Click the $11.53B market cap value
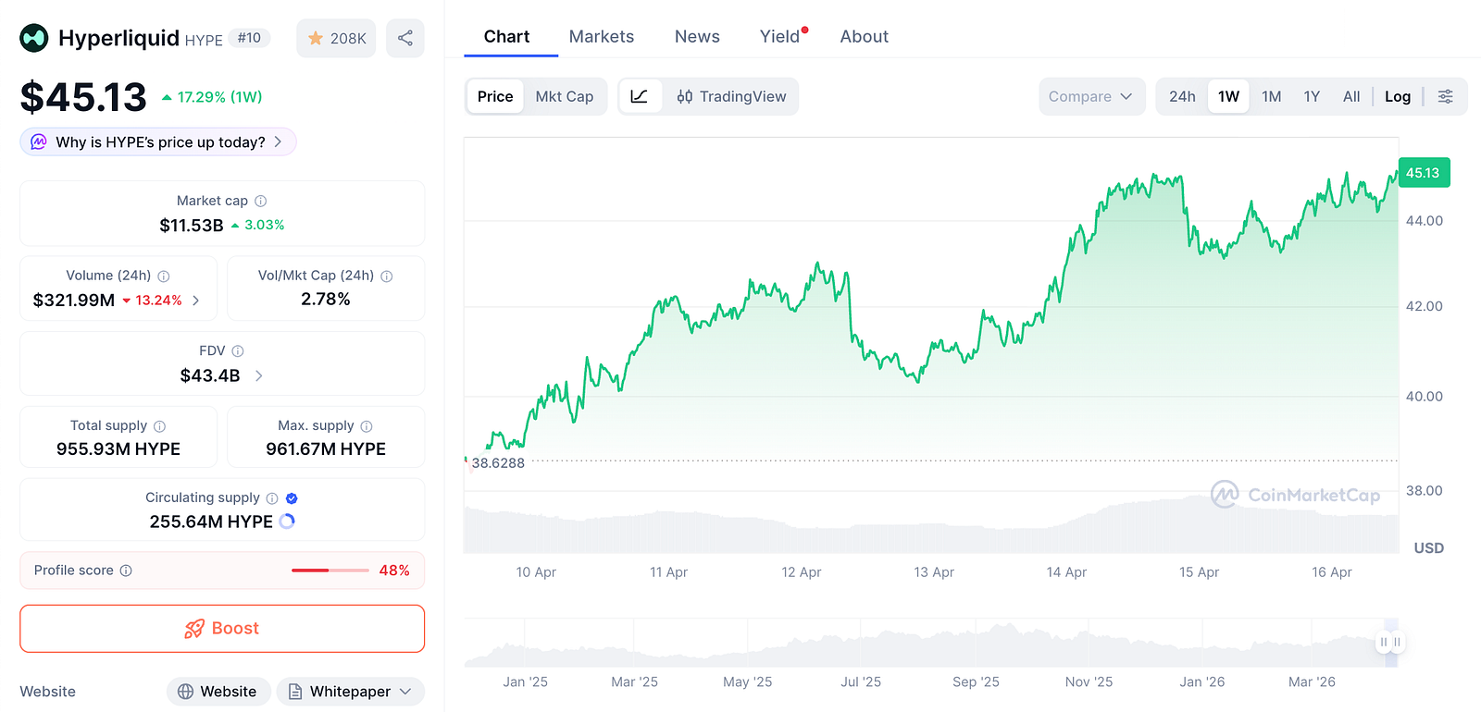This screenshot has height=712, width=1481. point(192,226)
